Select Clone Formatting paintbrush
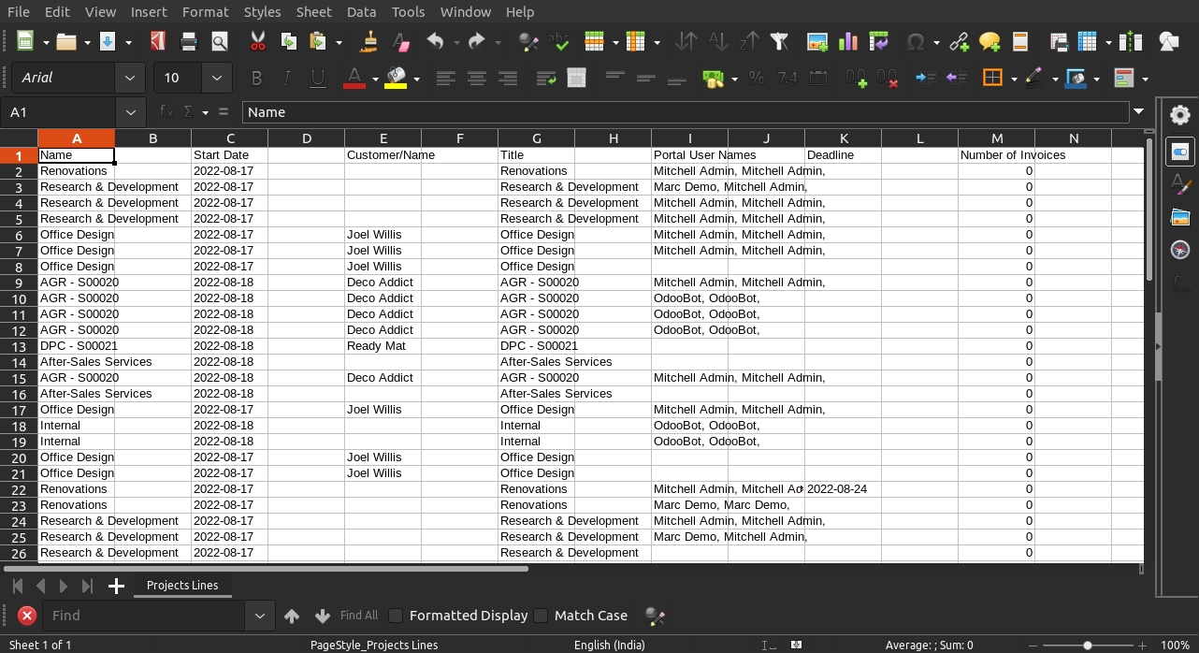1199x653 pixels. point(369,41)
